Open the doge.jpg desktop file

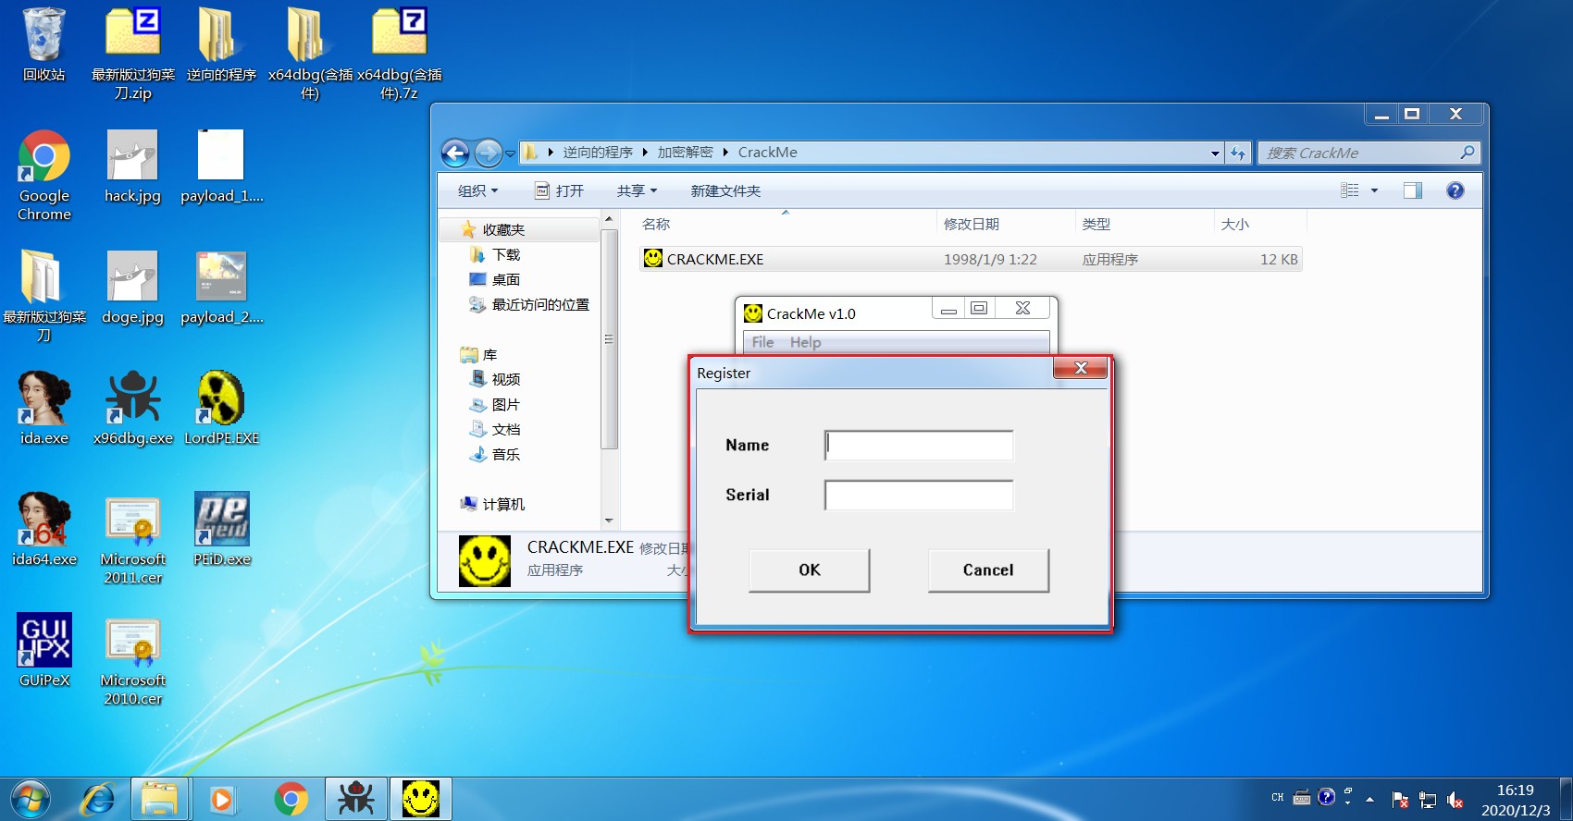(x=132, y=288)
